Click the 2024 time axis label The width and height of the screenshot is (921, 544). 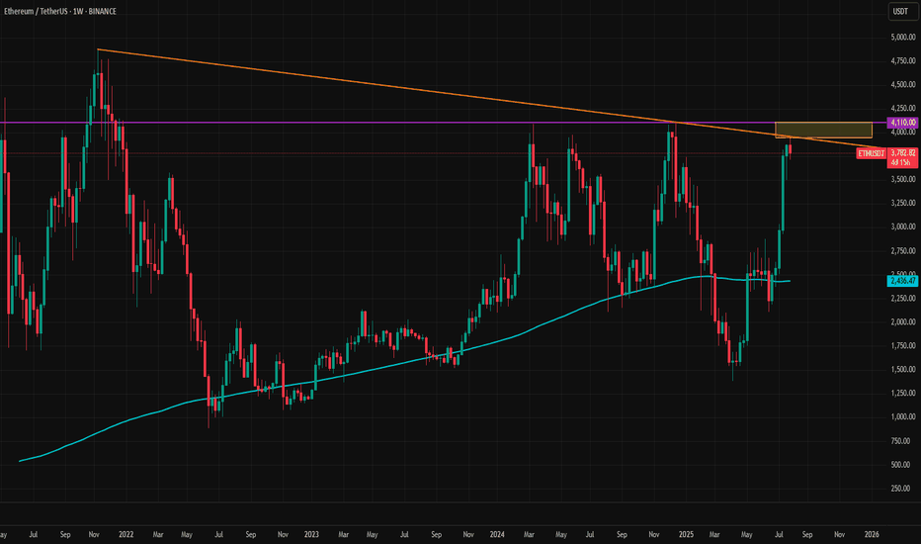point(497,534)
